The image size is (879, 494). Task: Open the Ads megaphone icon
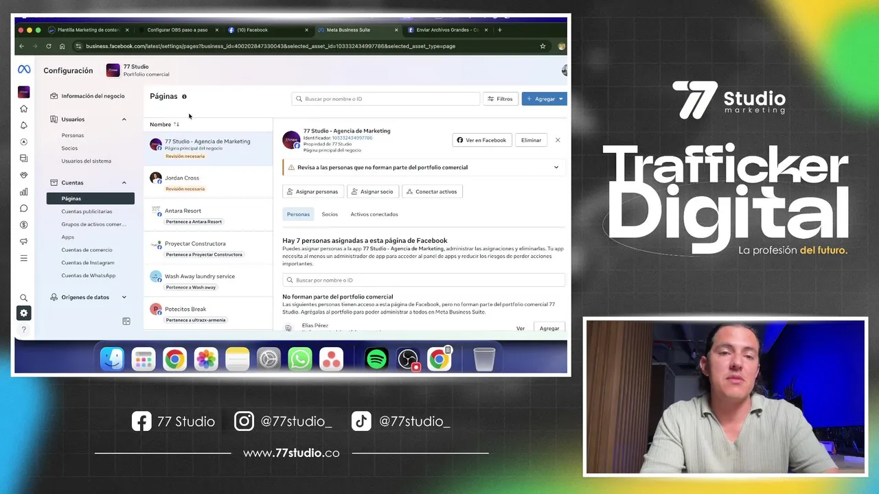(24, 242)
